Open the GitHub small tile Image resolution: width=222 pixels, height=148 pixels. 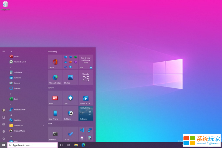[82, 138]
